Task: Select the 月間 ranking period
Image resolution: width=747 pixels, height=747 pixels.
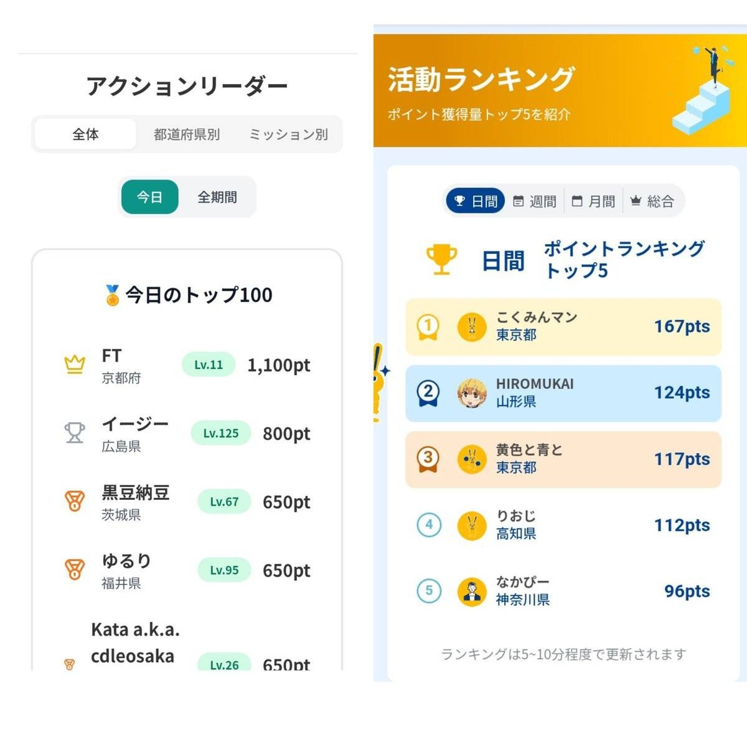Action: point(593,201)
